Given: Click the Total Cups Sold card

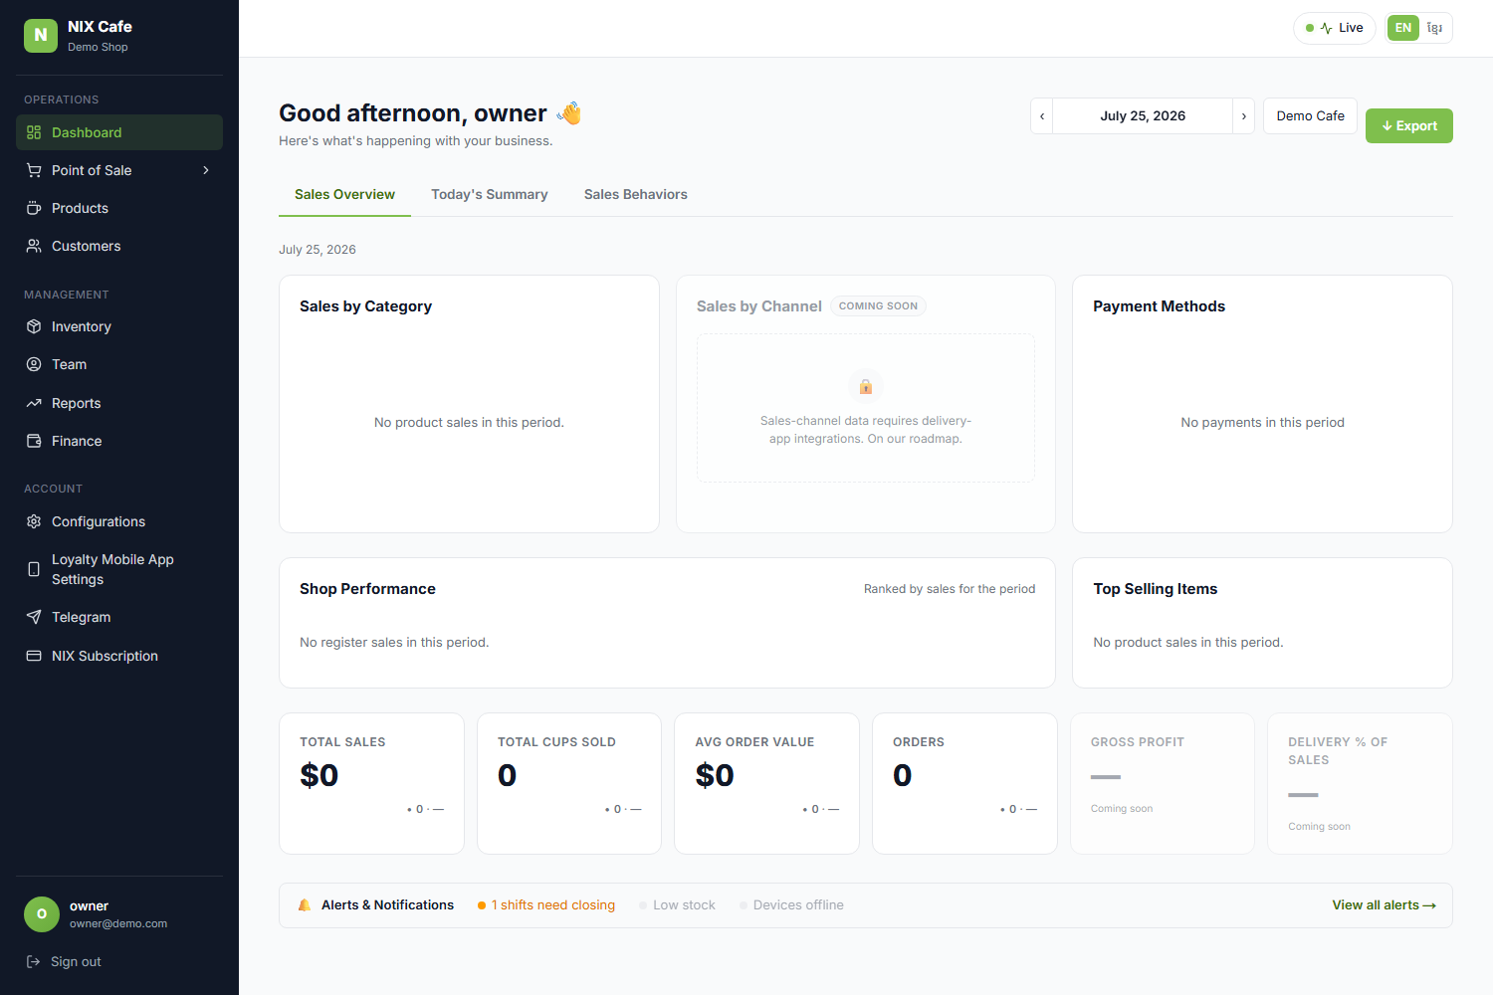Looking at the screenshot, I should pyautogui.click(x=569, y=783).
